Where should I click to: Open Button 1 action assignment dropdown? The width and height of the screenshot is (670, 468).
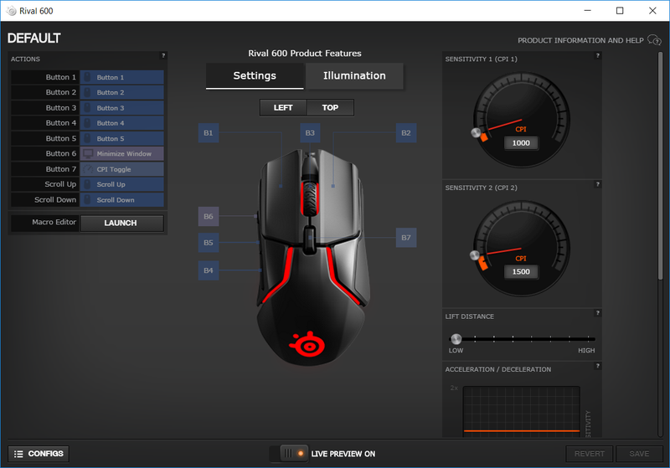[121, 77]
